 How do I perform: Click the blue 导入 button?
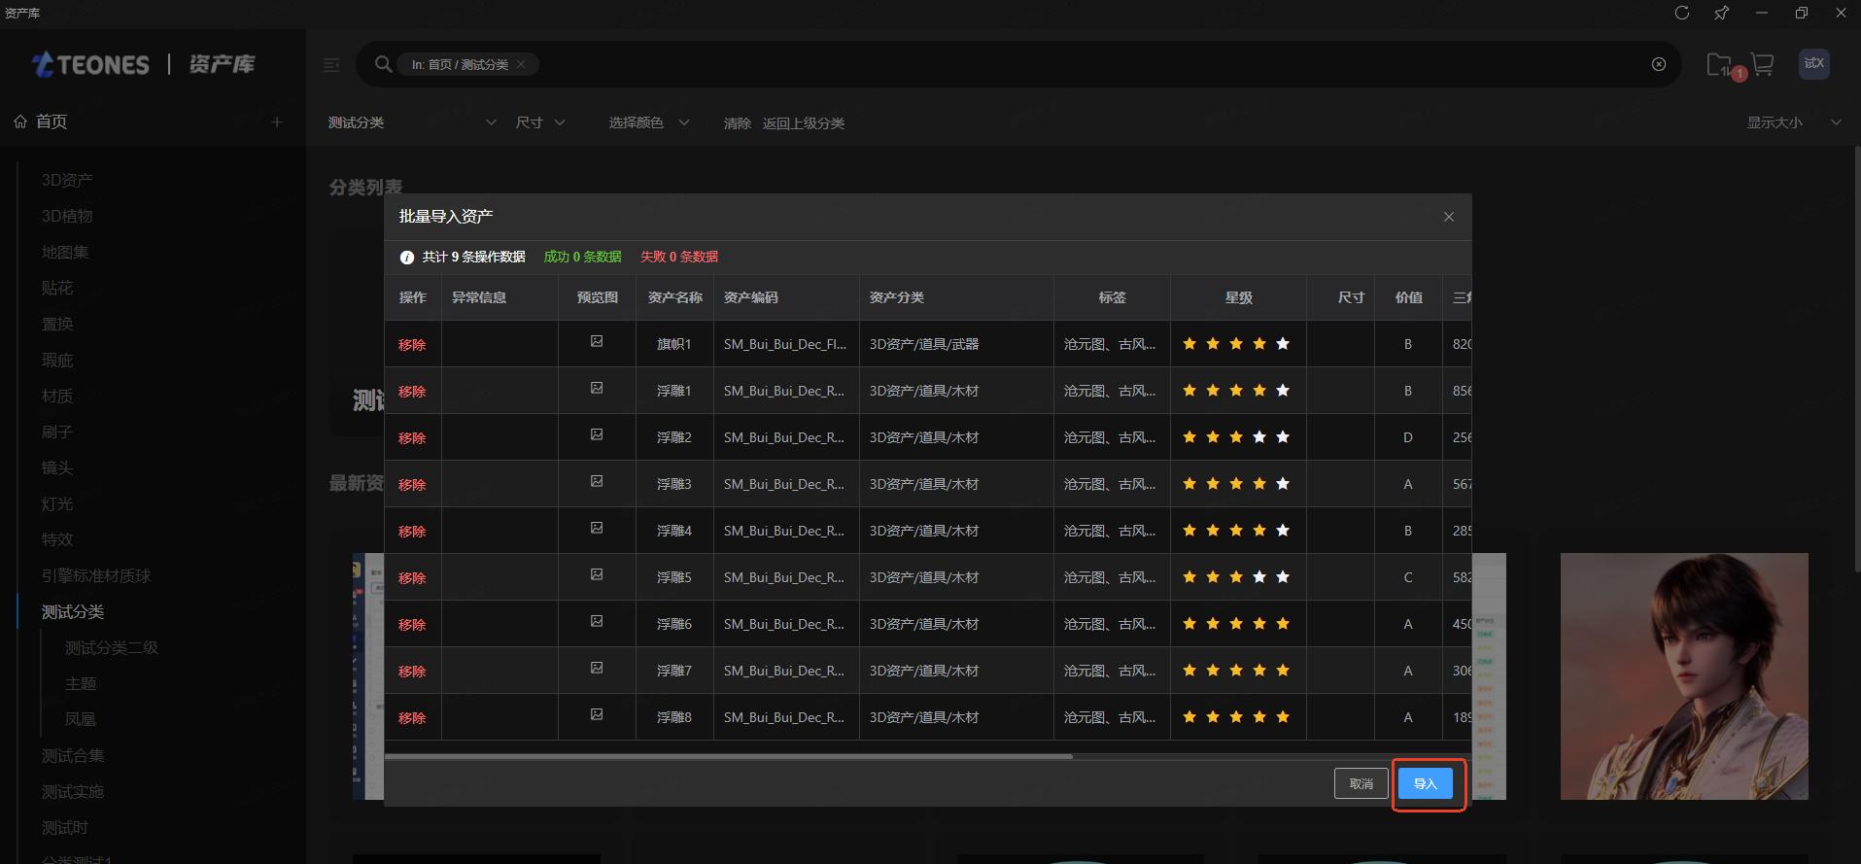1425,783
